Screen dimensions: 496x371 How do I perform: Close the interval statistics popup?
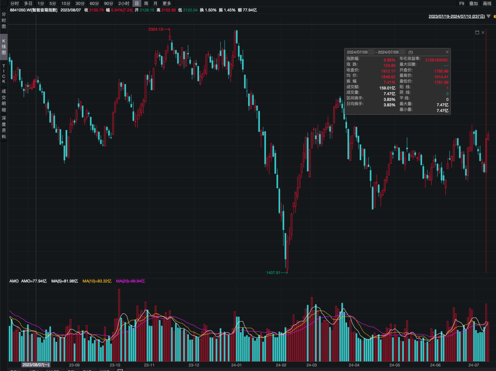point(447,52)
